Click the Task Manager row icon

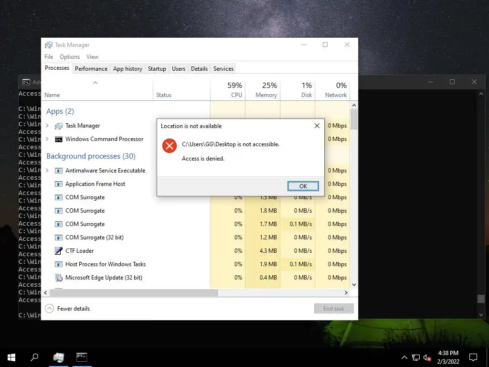point(59,126)
